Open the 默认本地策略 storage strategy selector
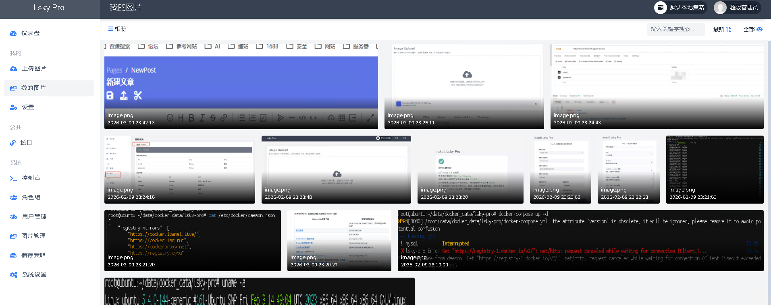 pyautogui.click(x=680, y=7)
